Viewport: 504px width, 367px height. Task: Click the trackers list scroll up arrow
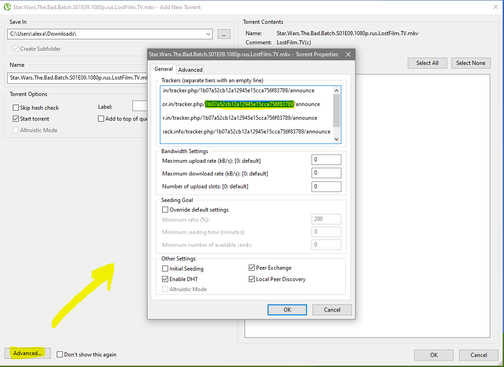(x=337, y=90)
